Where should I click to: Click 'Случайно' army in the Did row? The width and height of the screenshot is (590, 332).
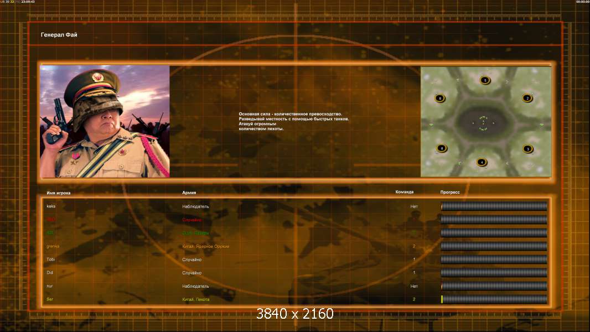coord(192,273)
